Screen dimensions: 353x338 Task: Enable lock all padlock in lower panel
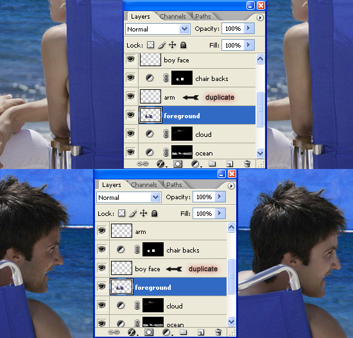[x=154, y=213]
